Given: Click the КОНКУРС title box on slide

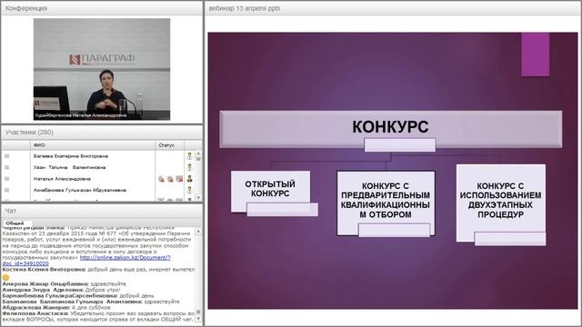Looking at the screenshot, I should pos(390,129).
